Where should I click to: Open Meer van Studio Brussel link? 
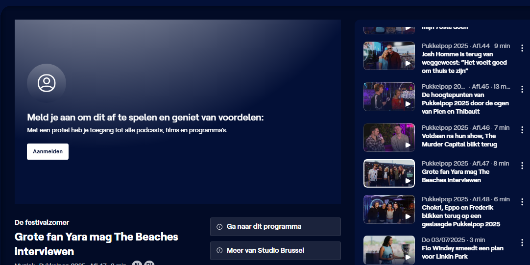(x=275, y=250)
